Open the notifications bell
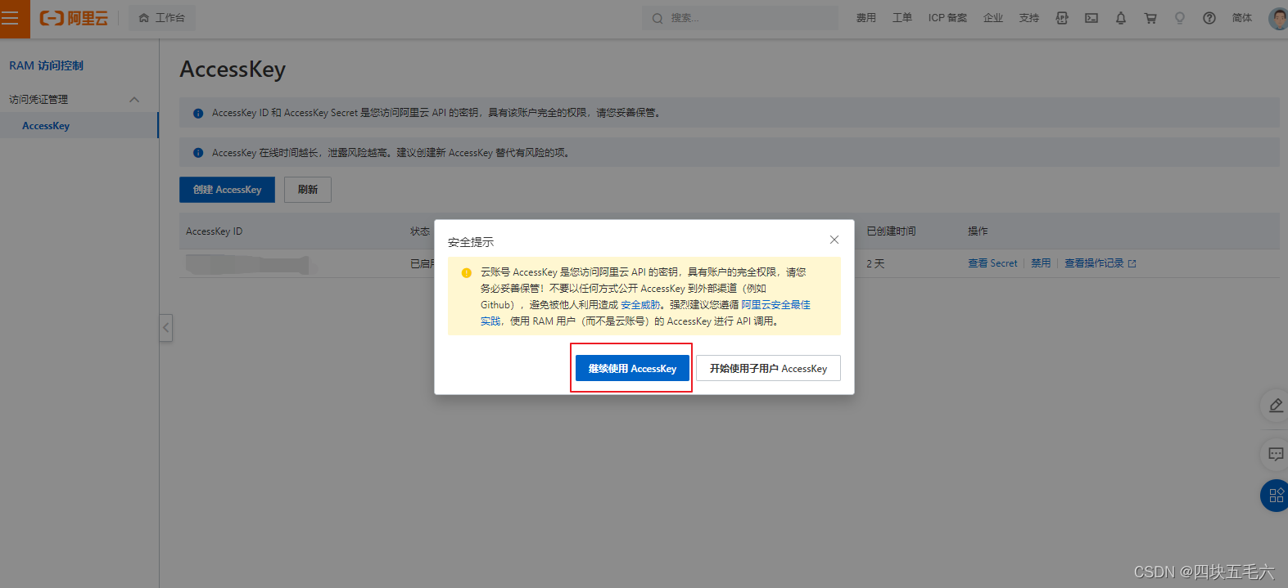This screenshot has height=588, width=1288. 1121,18
